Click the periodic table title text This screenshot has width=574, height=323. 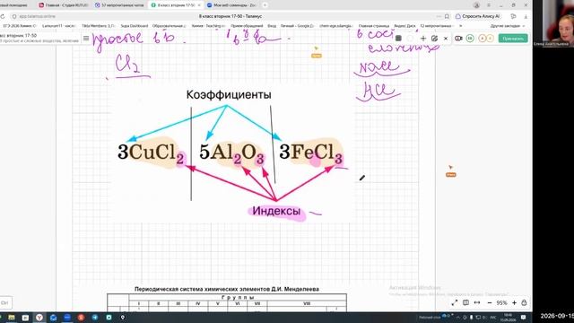pyautogui.click(x=227, y=289)
